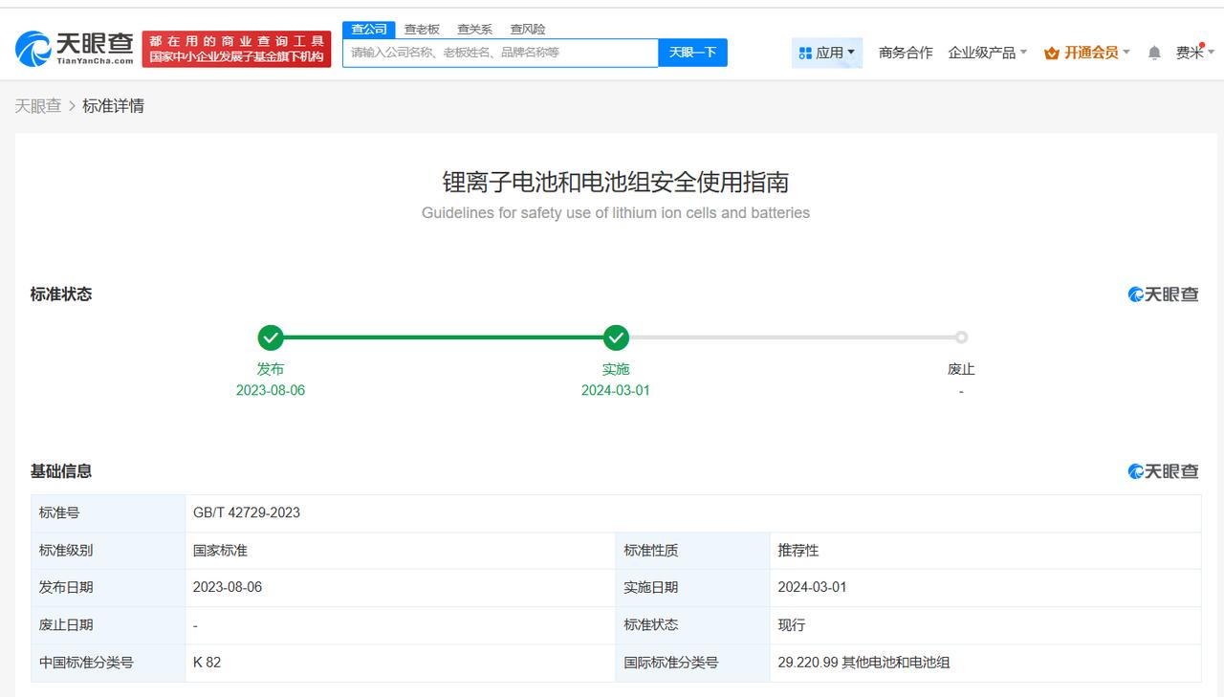Expand the 开通会员 dropdown

[x=1087, y=53]
